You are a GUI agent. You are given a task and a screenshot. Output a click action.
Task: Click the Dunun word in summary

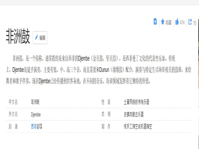coord(104,70)
